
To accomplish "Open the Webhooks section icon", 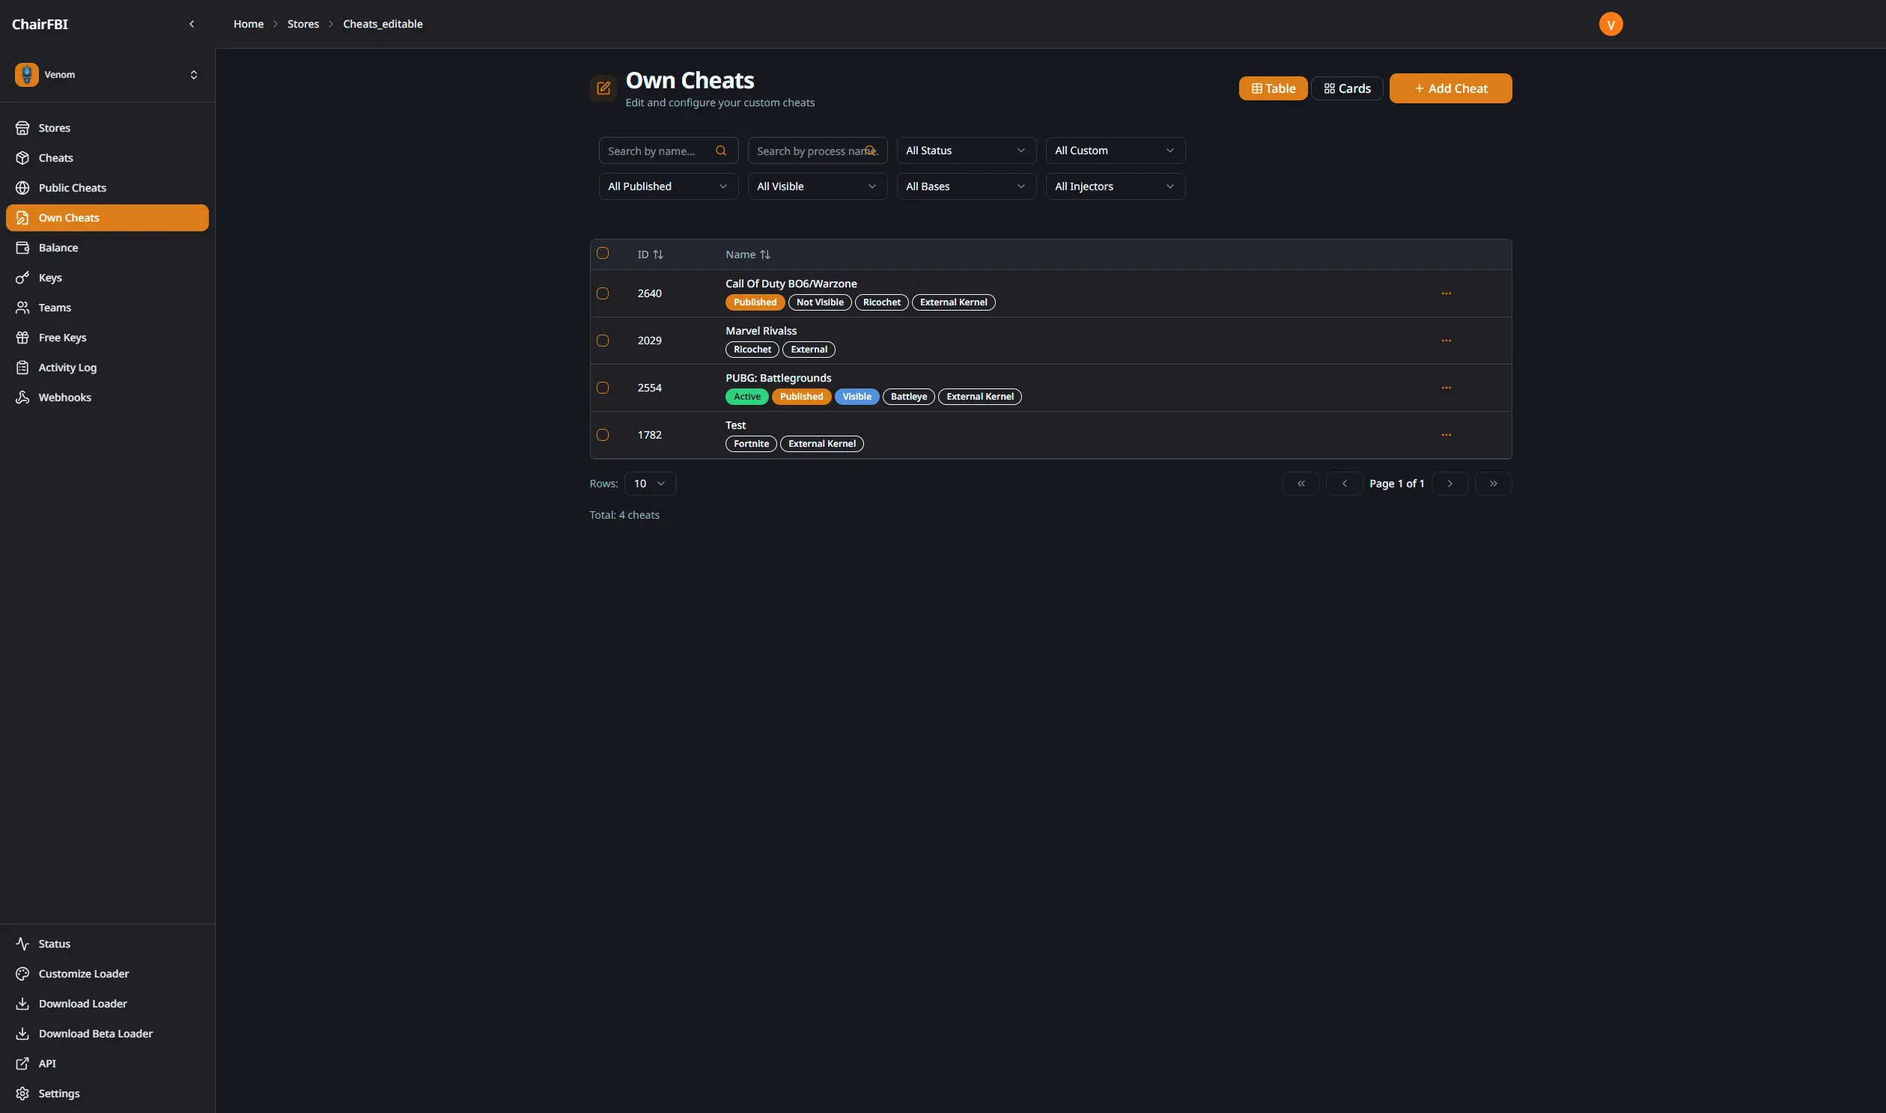I will [x=23, y=397].
